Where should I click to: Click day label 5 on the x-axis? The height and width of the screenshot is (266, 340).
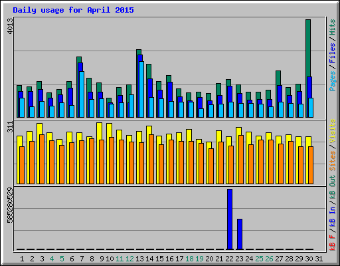(x=62, y=259)
